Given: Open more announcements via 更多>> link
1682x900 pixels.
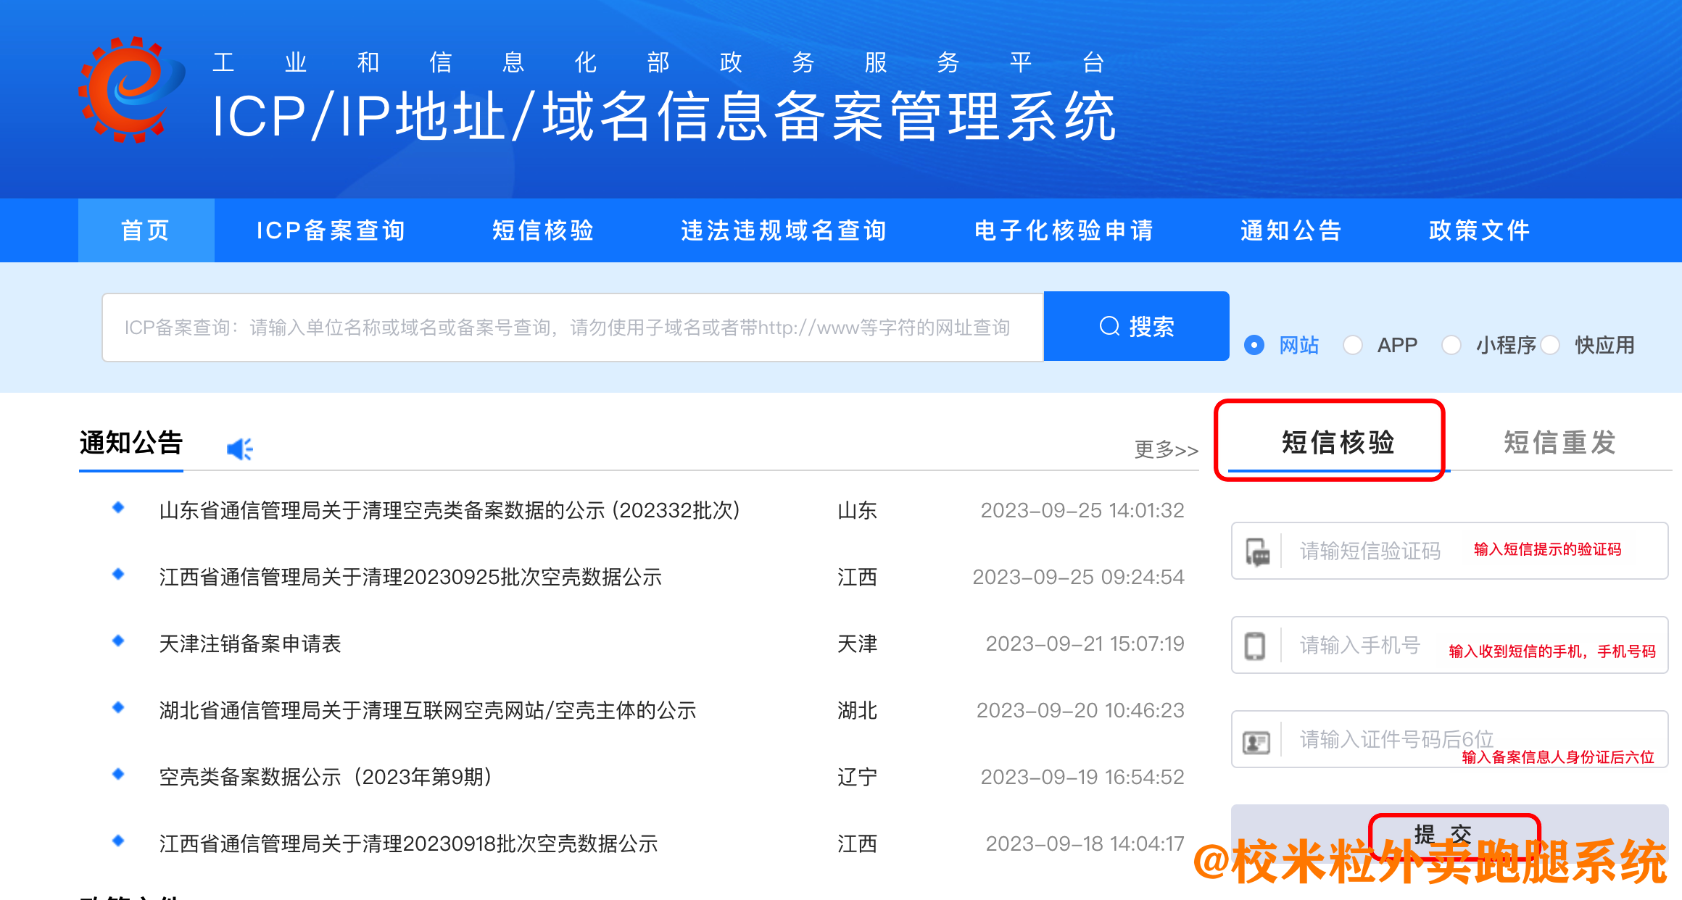Looking at the screenshot, I should point(1167,449).
